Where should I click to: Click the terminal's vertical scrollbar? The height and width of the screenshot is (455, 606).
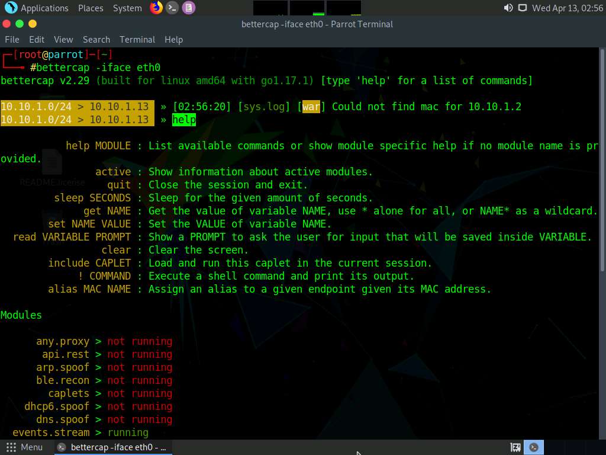pyautogui.click(x=602, y=178)
